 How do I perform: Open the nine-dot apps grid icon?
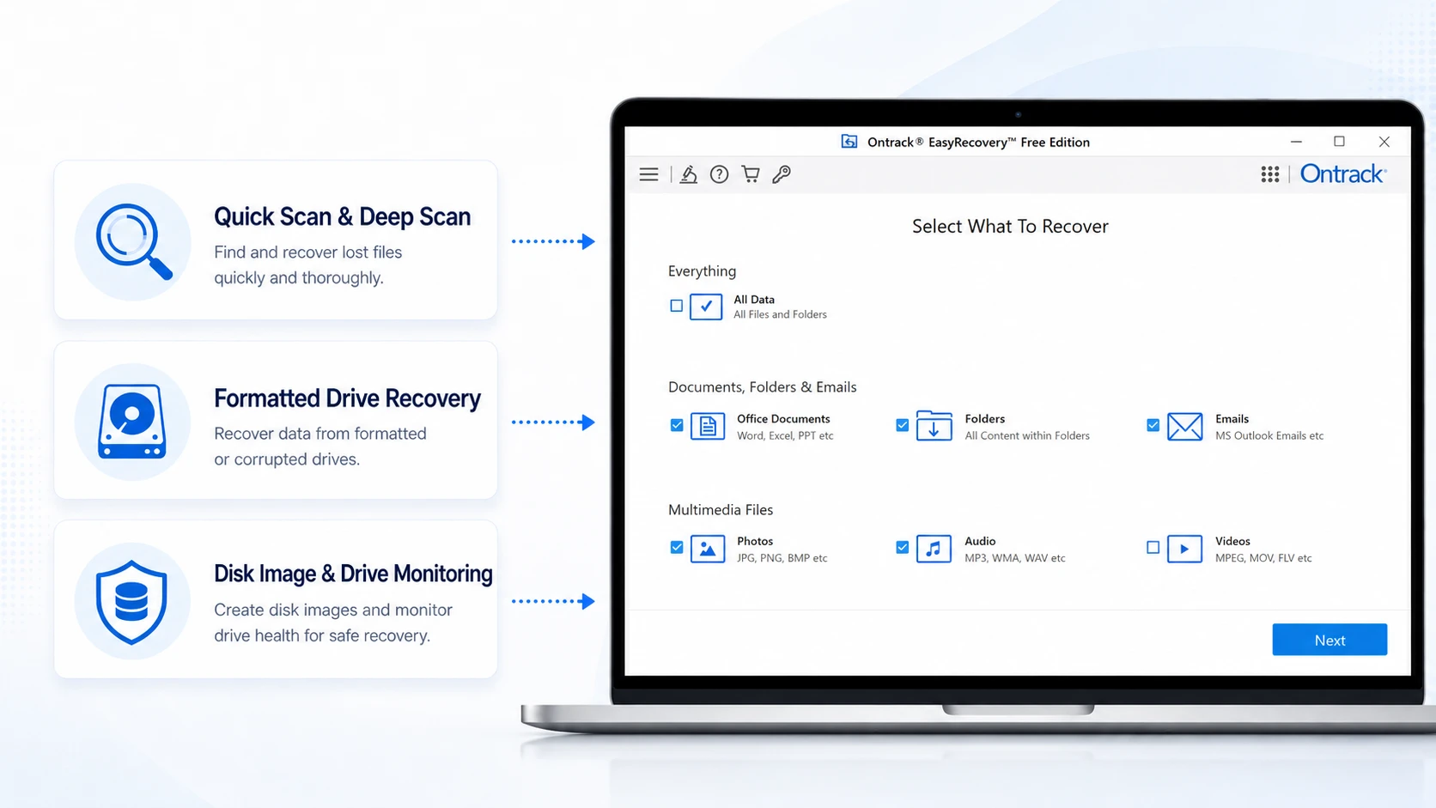[1269, 174]
